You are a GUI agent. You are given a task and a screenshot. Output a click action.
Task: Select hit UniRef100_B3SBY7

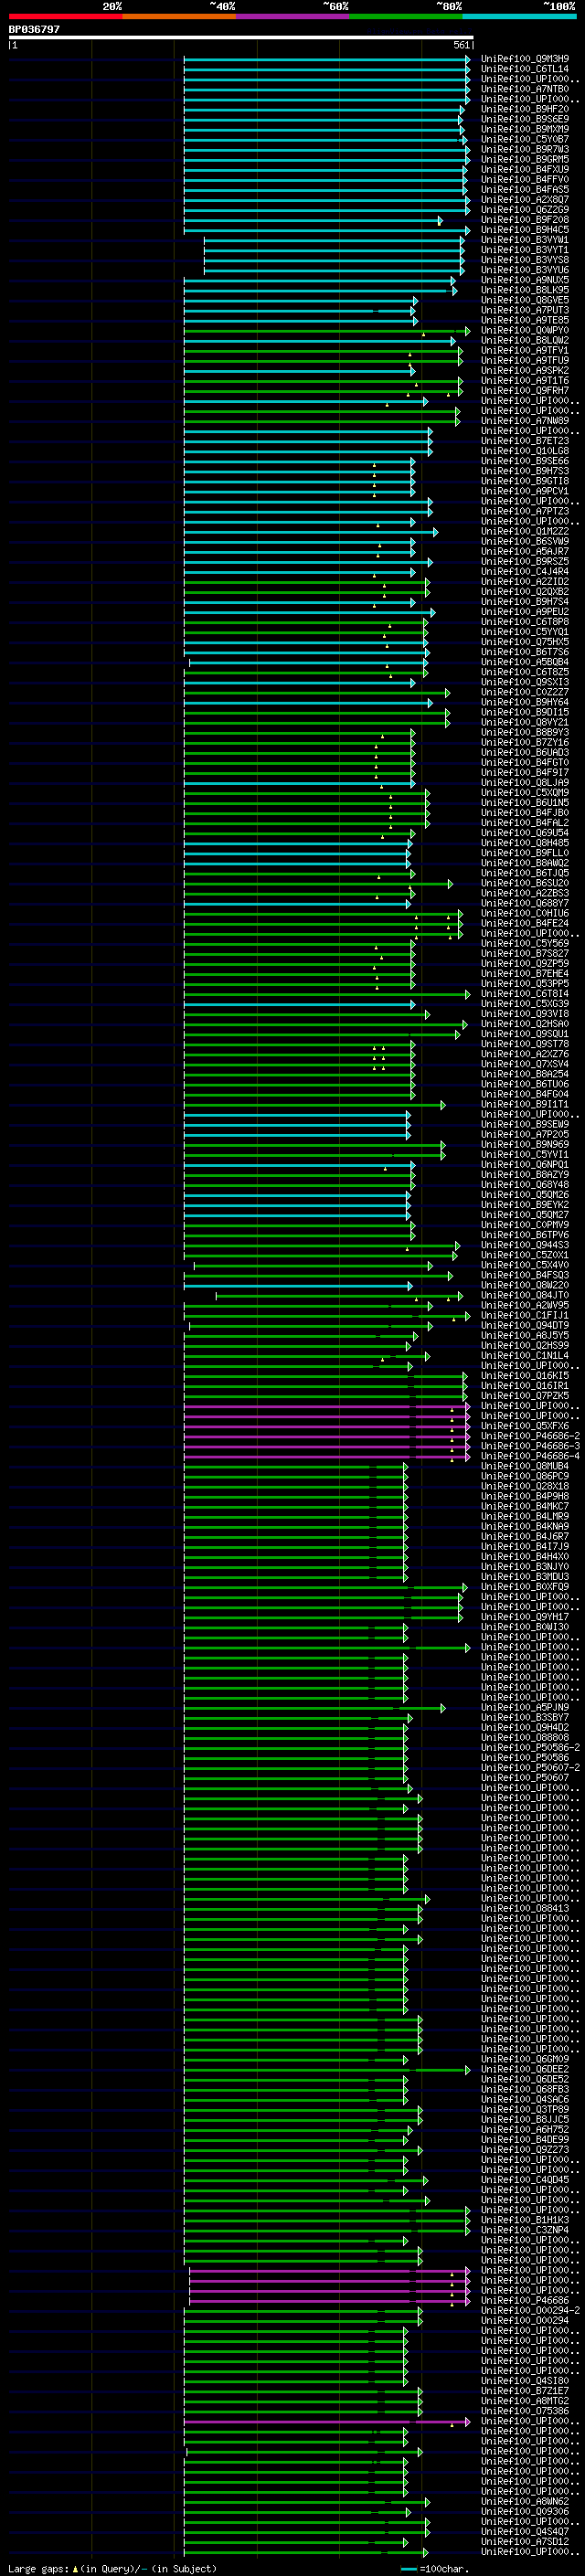pos(525,1718)
